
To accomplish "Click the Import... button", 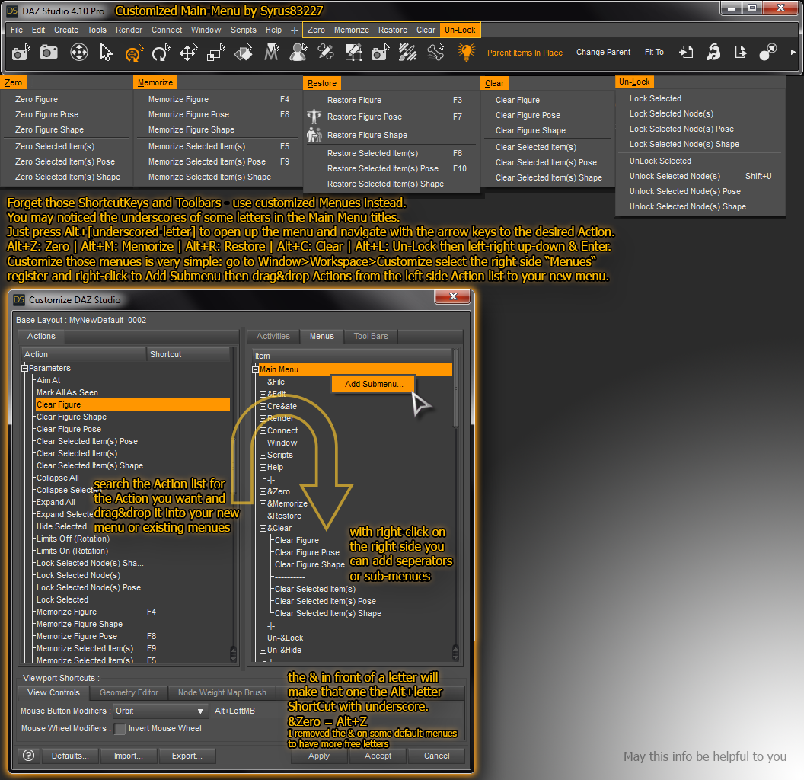I will tap(128, 756).
